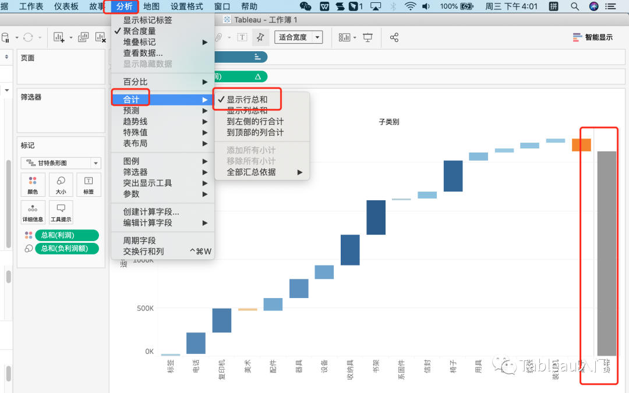Viewport: 629px width, 393px height.
Task: Open the 帮助 menu
Action: (x=249, y=6)
